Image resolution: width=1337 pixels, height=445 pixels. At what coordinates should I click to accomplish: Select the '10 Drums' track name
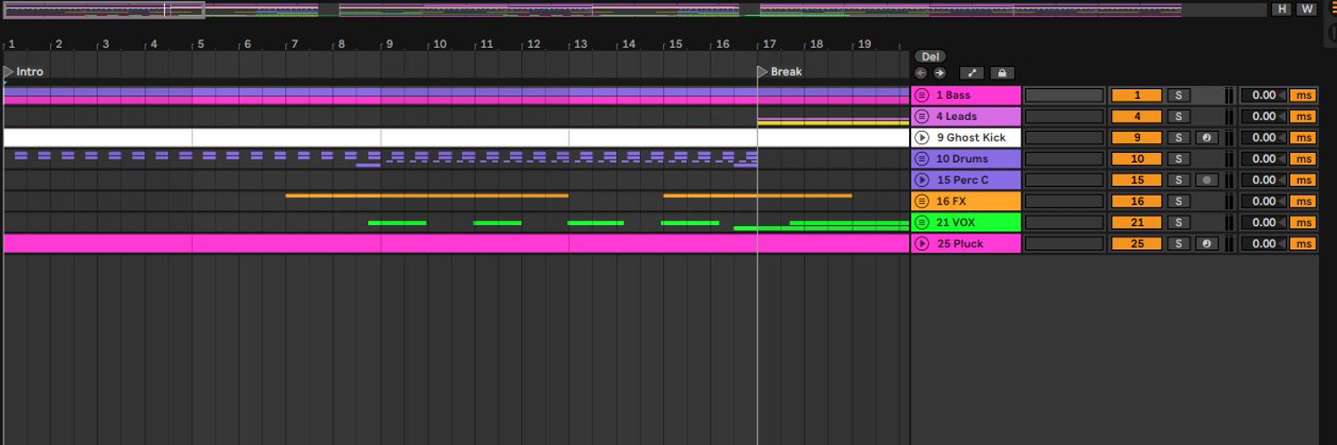point(962,159)
